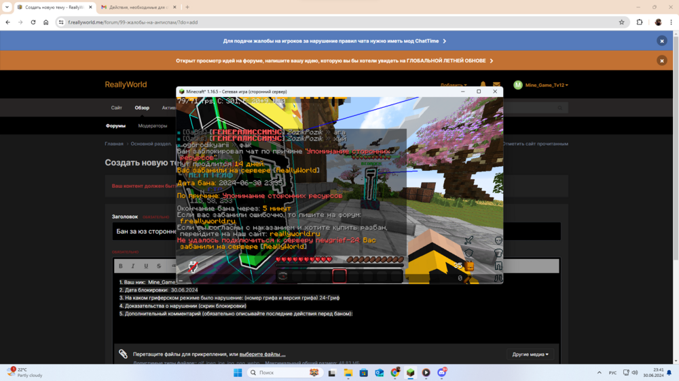679x381 pixels.
Task: Click the page vertical scrollbar
Action: pyautogui.click(x=676, y=147)
